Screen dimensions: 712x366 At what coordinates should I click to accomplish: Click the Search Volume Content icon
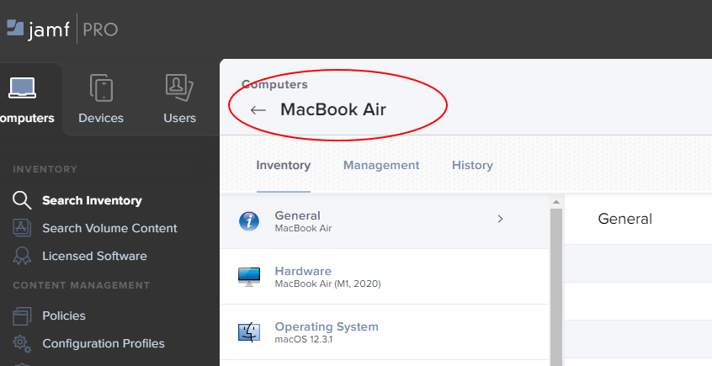(x=22, y=228)
